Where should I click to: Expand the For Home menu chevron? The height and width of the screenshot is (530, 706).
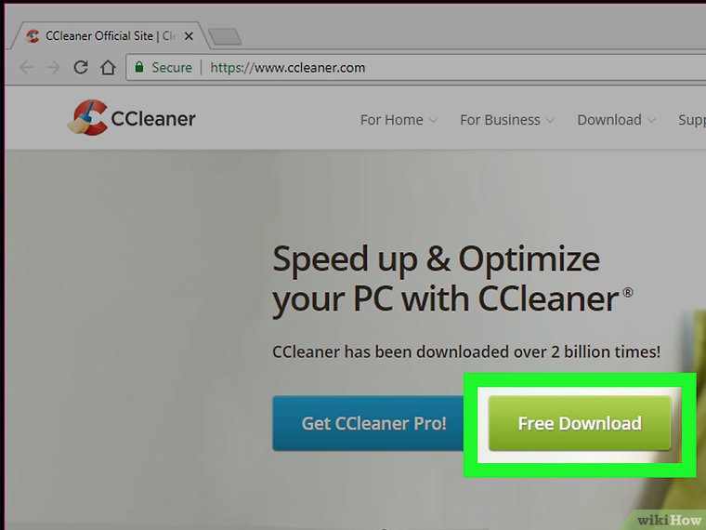(x=433, y=120)
